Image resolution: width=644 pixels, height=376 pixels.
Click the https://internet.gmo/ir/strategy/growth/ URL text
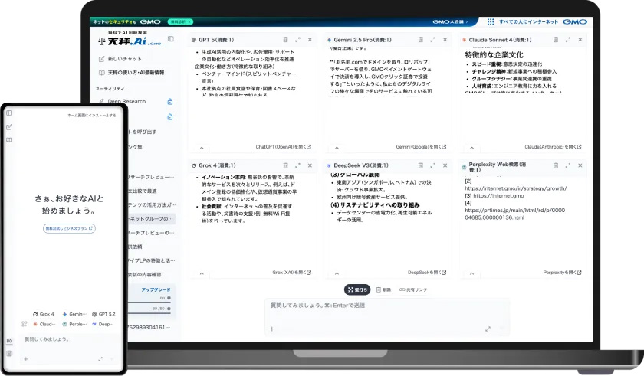(515, 188)
